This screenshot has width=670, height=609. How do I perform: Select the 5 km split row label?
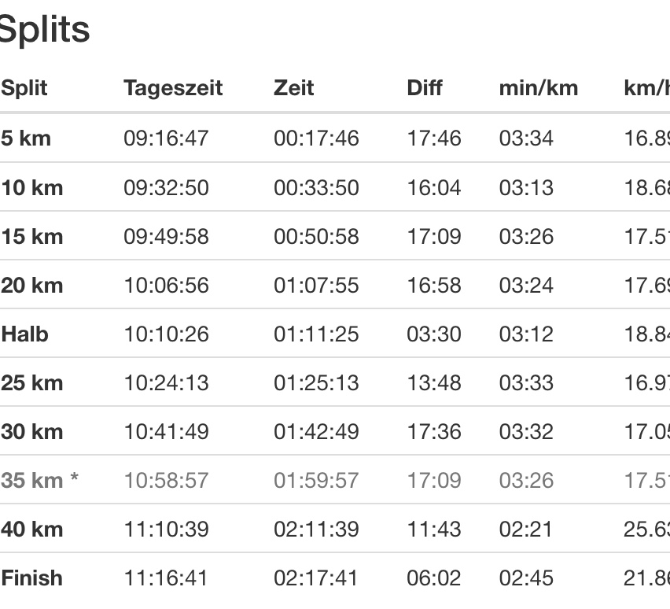[x=26, y=138]
